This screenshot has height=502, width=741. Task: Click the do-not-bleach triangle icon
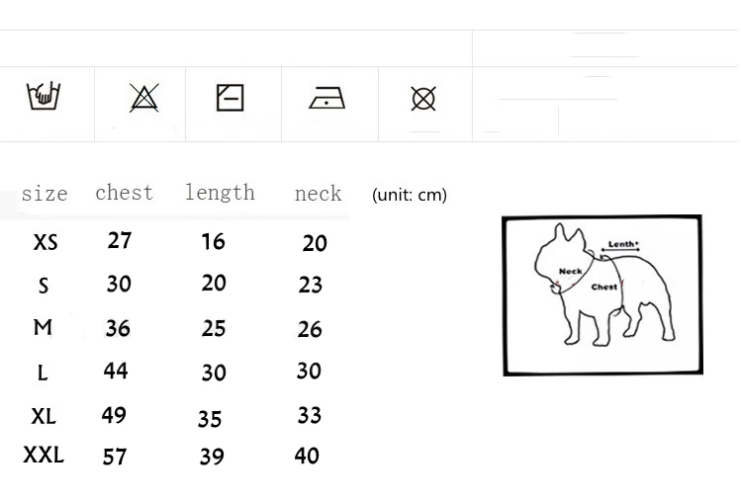tap(144, 98)
